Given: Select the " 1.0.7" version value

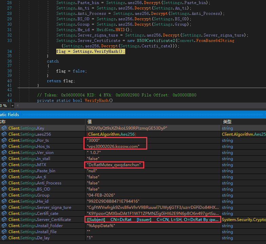Looking at the screenshot, I should (x=94, y=152).
